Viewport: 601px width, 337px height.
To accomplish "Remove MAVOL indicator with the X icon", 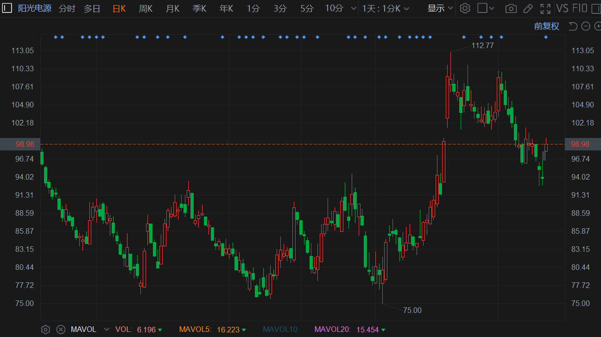I will [61, 330].
